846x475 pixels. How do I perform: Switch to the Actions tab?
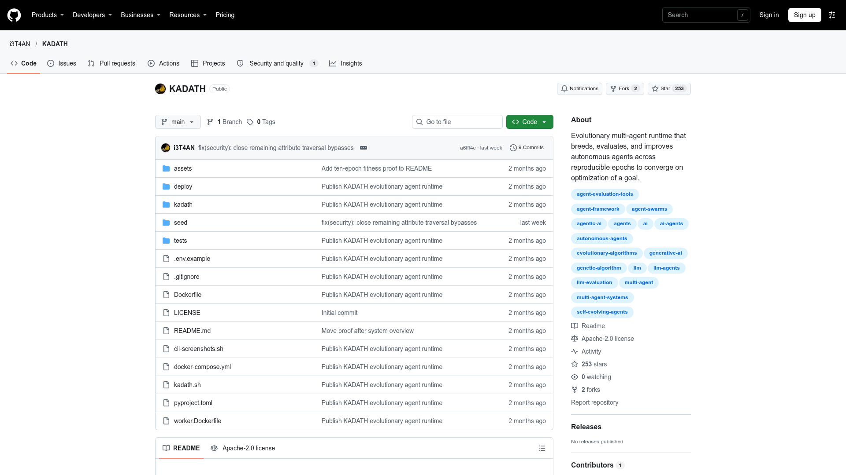(x=163, y=63)
